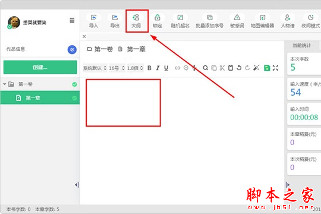321x214 pixels.
Task: Click the green 创建 button
Action: click(40, 67)
